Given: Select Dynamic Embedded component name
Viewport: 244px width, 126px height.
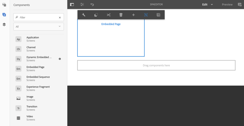Looking at the screenshot, I should 39,57.
